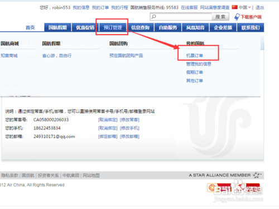Click the email 249310171@qq.com
279x209 pixels.
click(x=54, y=137)
